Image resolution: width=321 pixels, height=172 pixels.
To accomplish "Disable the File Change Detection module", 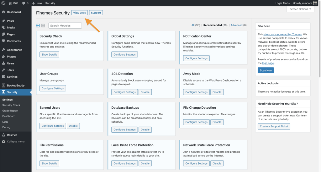I will coord(217,122).
